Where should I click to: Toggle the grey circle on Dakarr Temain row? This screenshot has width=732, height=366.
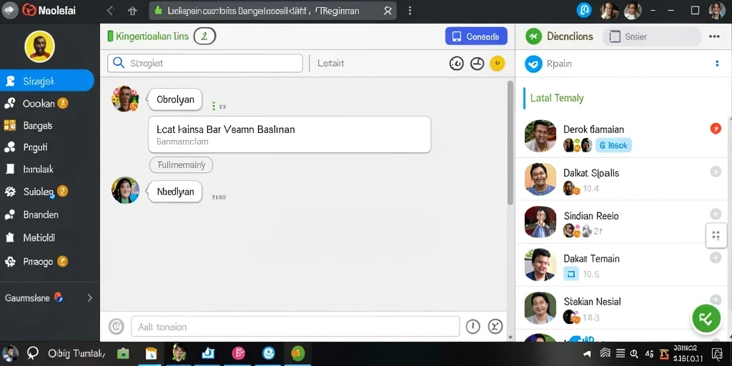tap(716, 257)
